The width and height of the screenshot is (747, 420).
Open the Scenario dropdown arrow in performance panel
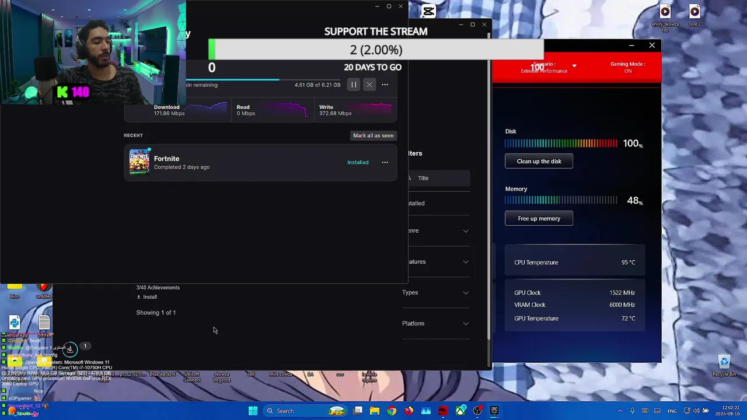tap(574, 66)
